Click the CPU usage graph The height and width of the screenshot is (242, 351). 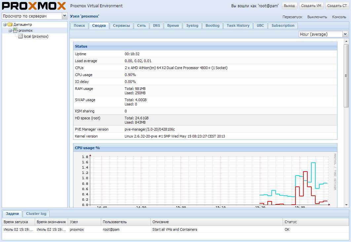point(205,180)
